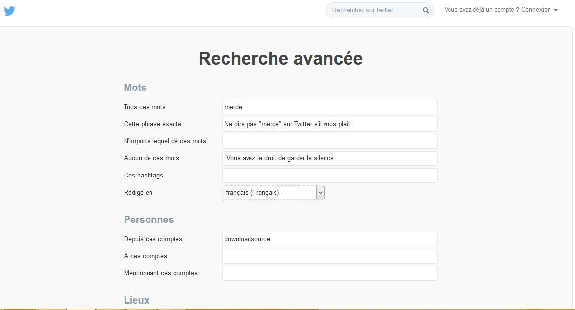
Task: Click the caret arrow next to Connexion
Action: [556, 10]
